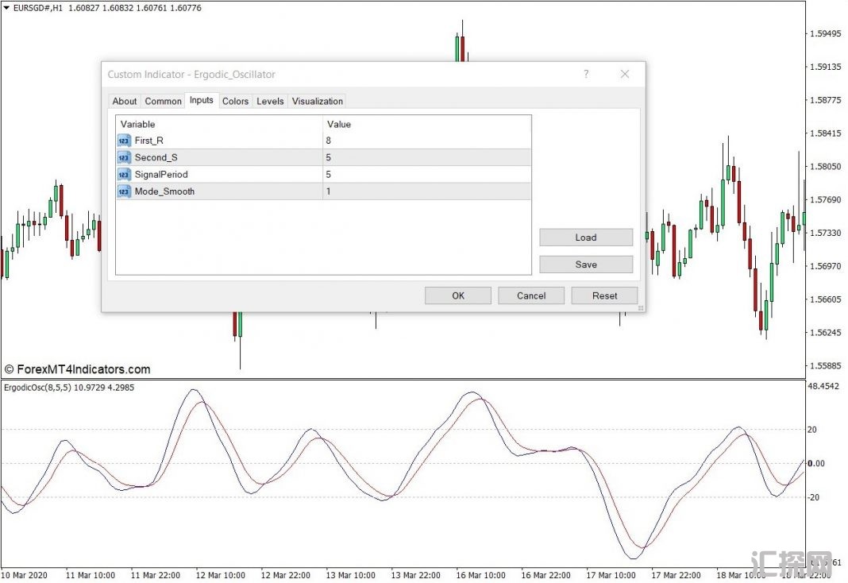
Task: Switch to the Common tab
Action: pyautogui.click(x=163, y=101)
